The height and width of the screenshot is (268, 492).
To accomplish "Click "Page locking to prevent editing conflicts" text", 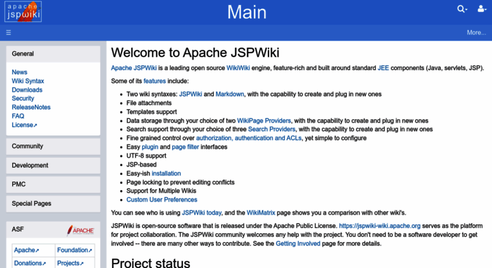I will pyautogui.click(x=180, y=182).
